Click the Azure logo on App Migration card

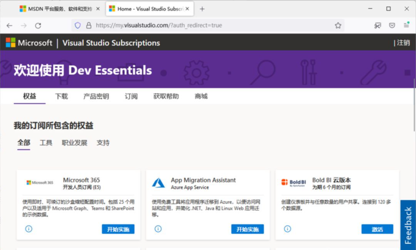(x=158, y=183)
